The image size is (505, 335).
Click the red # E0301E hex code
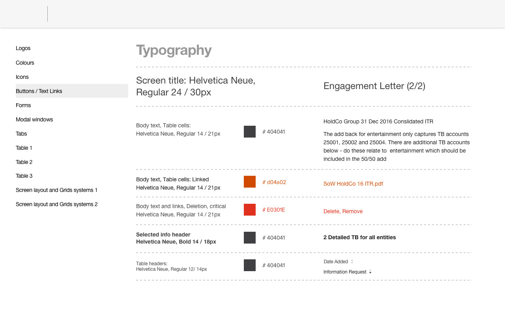273,210
